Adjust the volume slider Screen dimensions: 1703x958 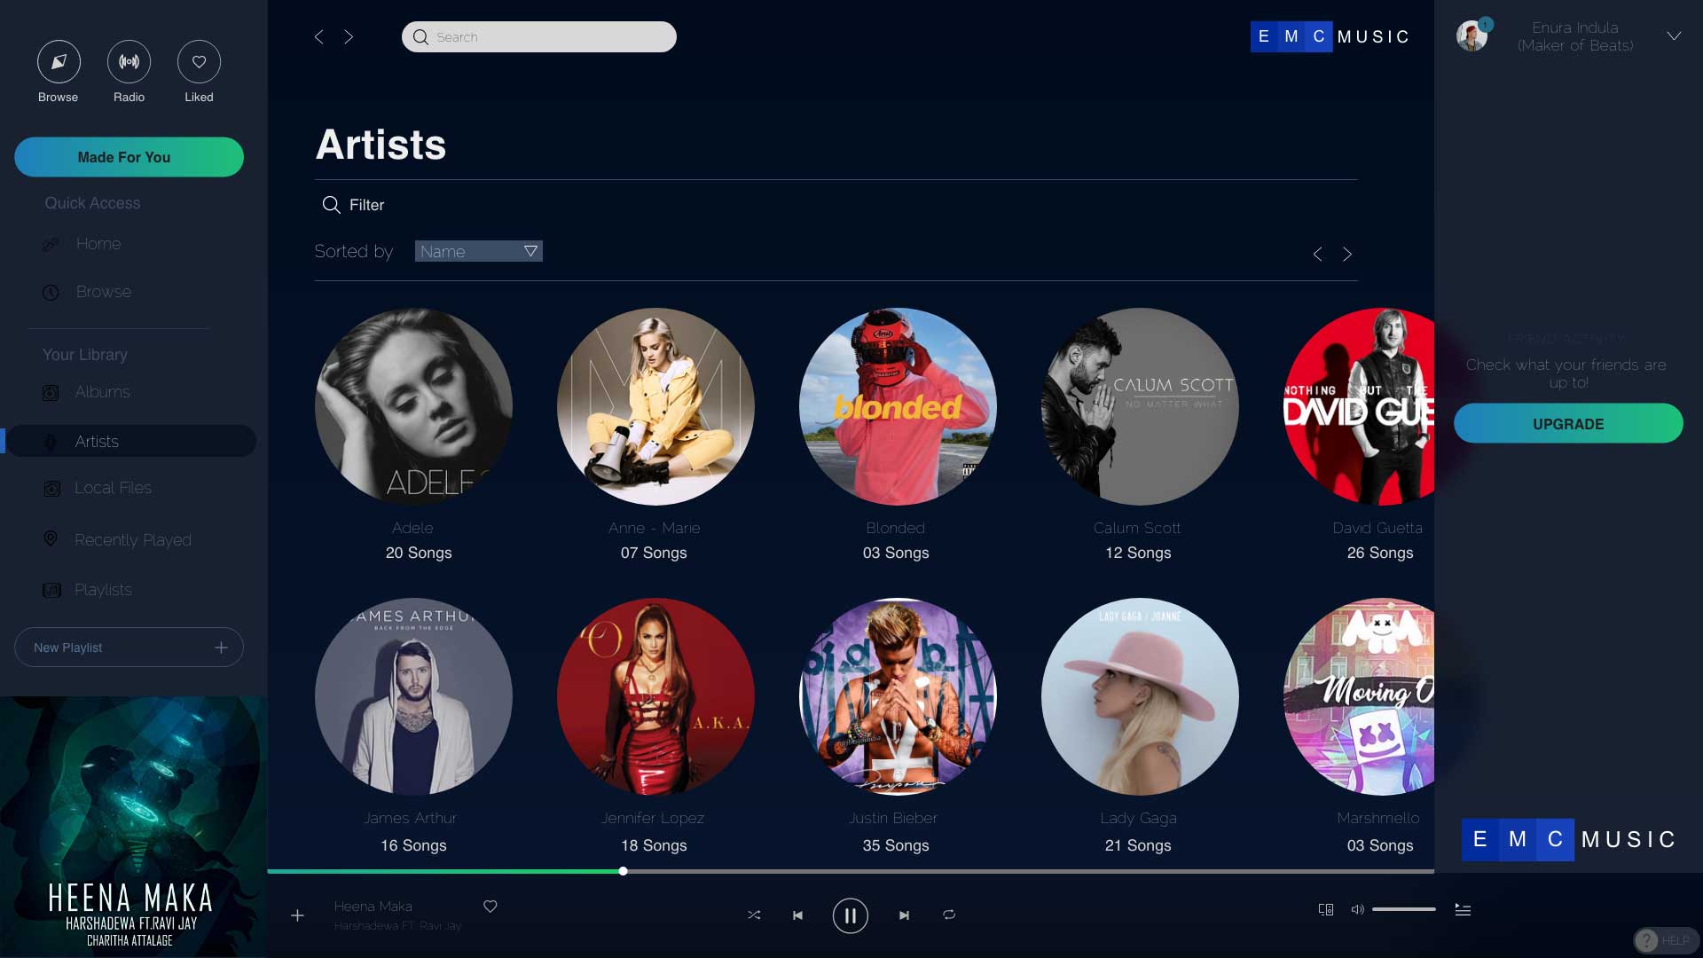coord(1404,909)
